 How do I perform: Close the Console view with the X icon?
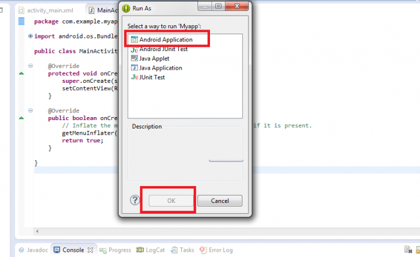tap(91, 250)
